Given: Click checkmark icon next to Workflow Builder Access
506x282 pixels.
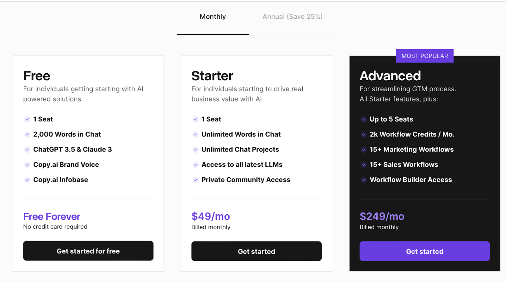Looking at the screenshot, I should [x=364, y=180].
